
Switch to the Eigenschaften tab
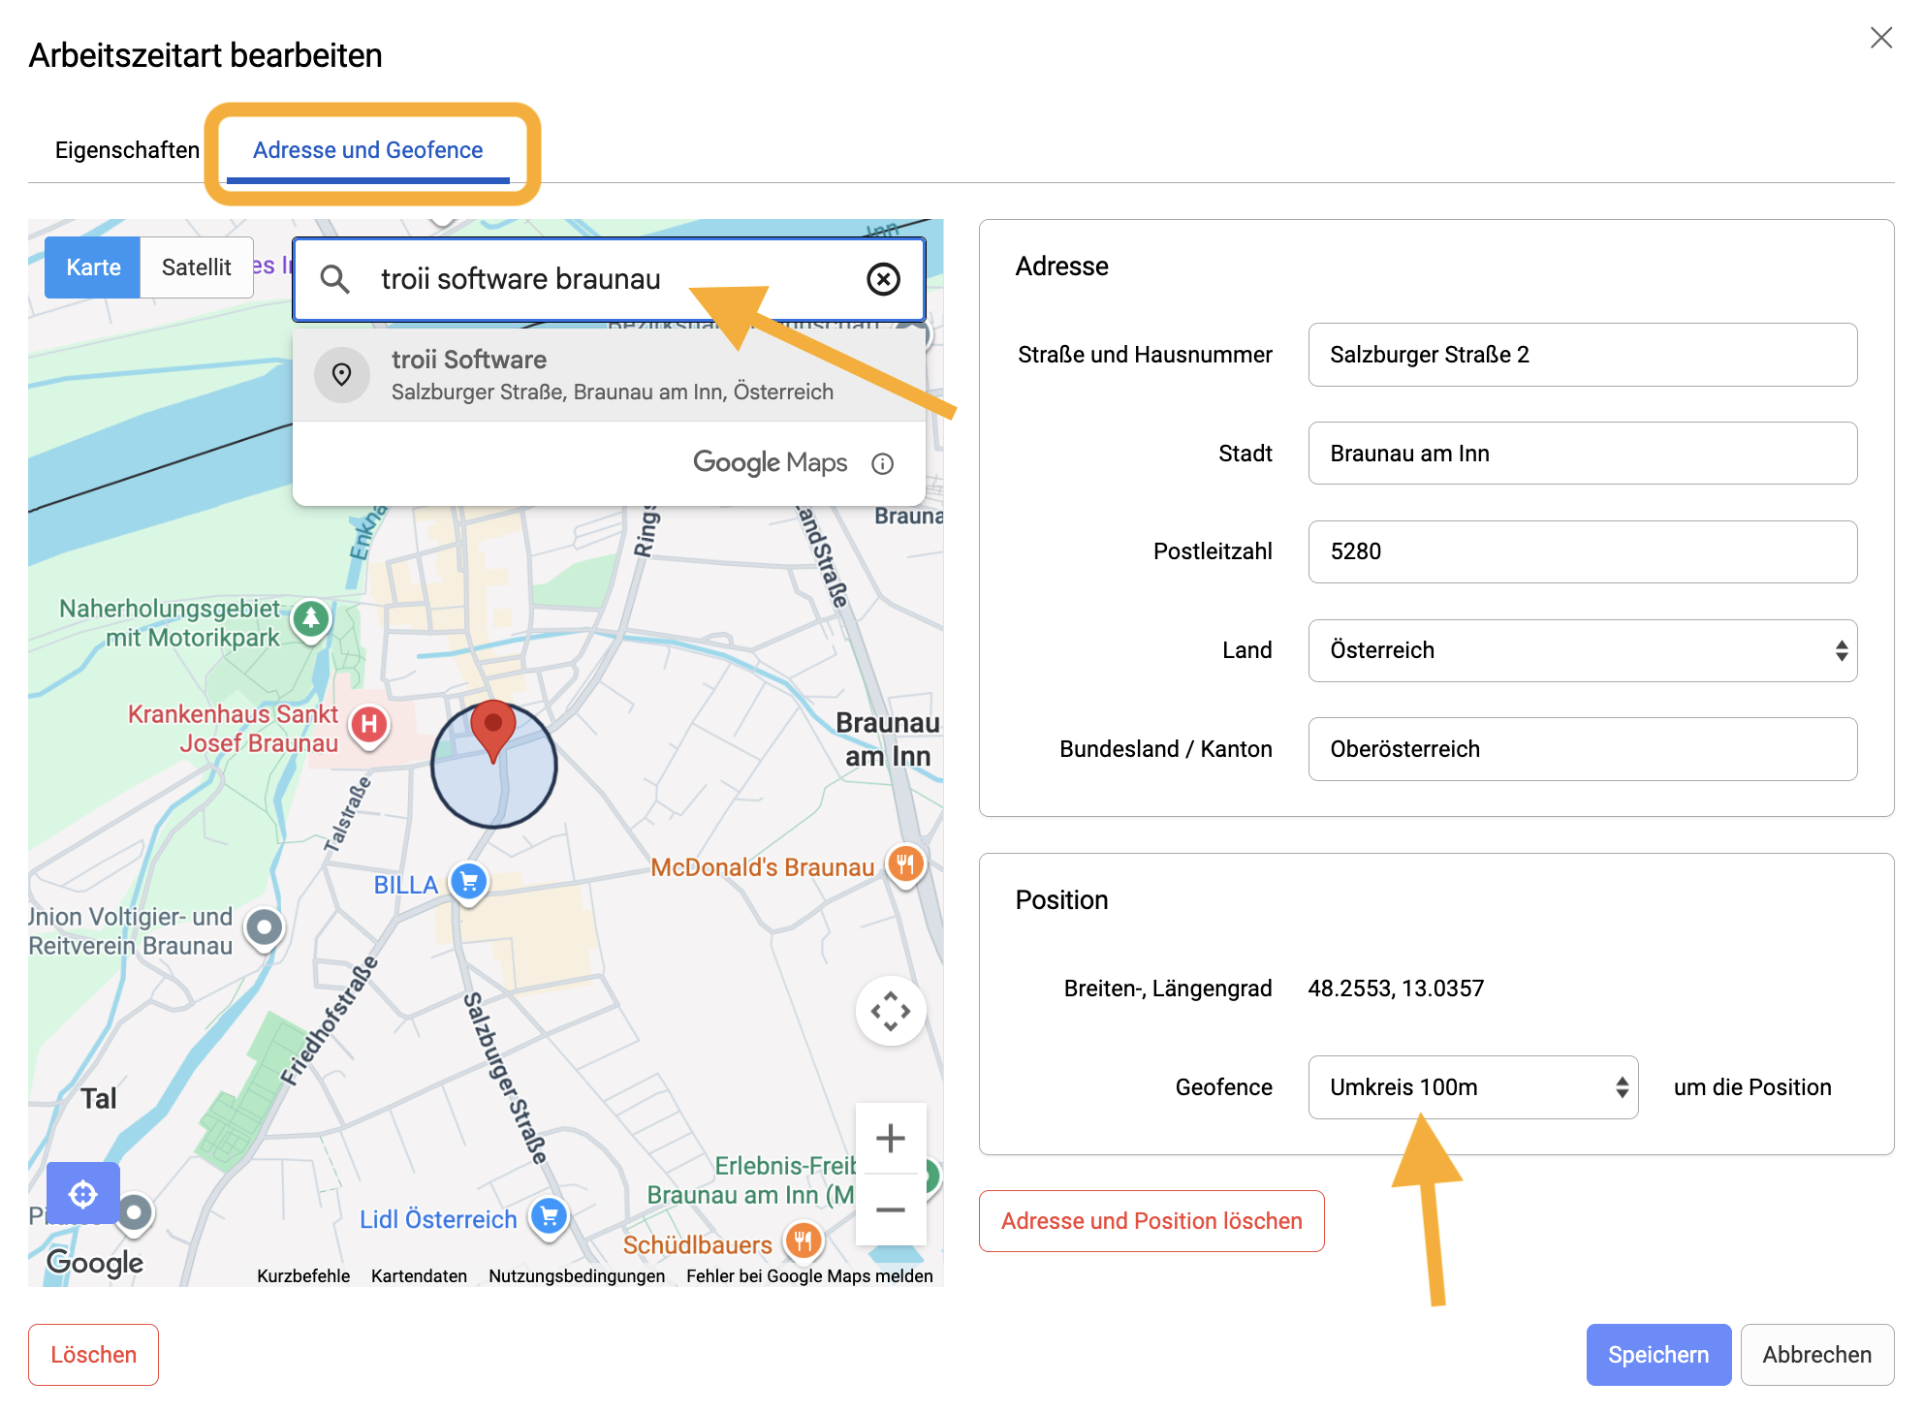127,150
